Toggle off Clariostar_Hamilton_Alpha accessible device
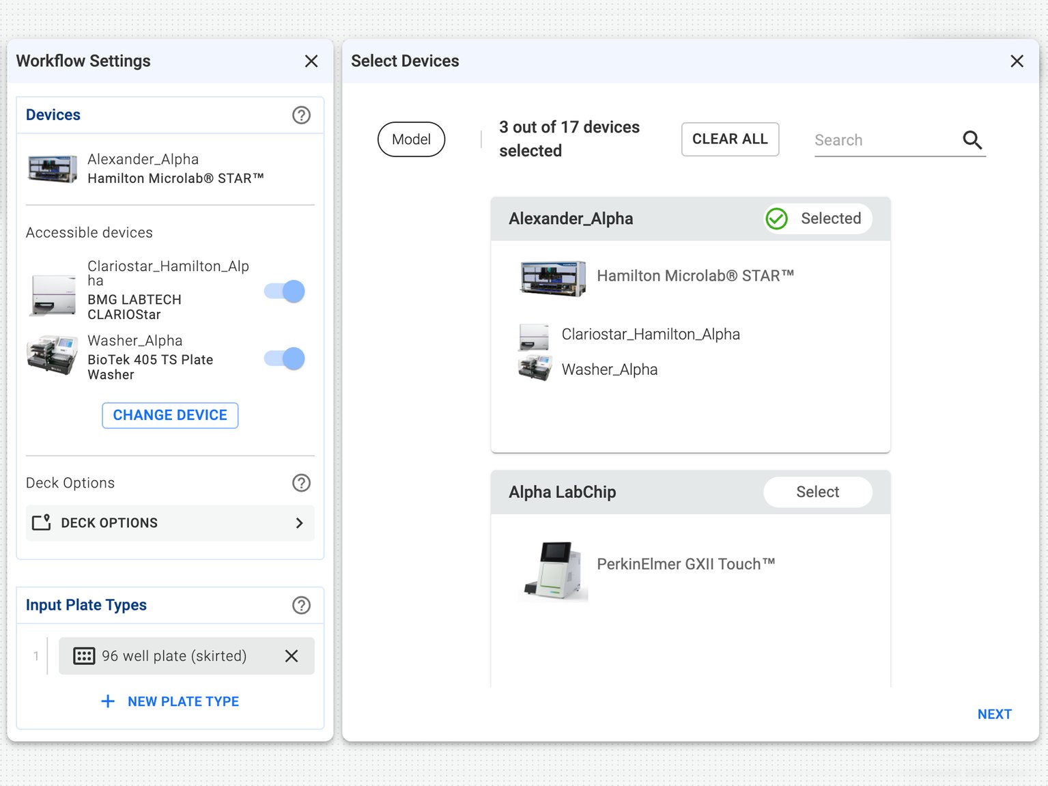The image size is (1048, 786). click(x=285, y=292)
